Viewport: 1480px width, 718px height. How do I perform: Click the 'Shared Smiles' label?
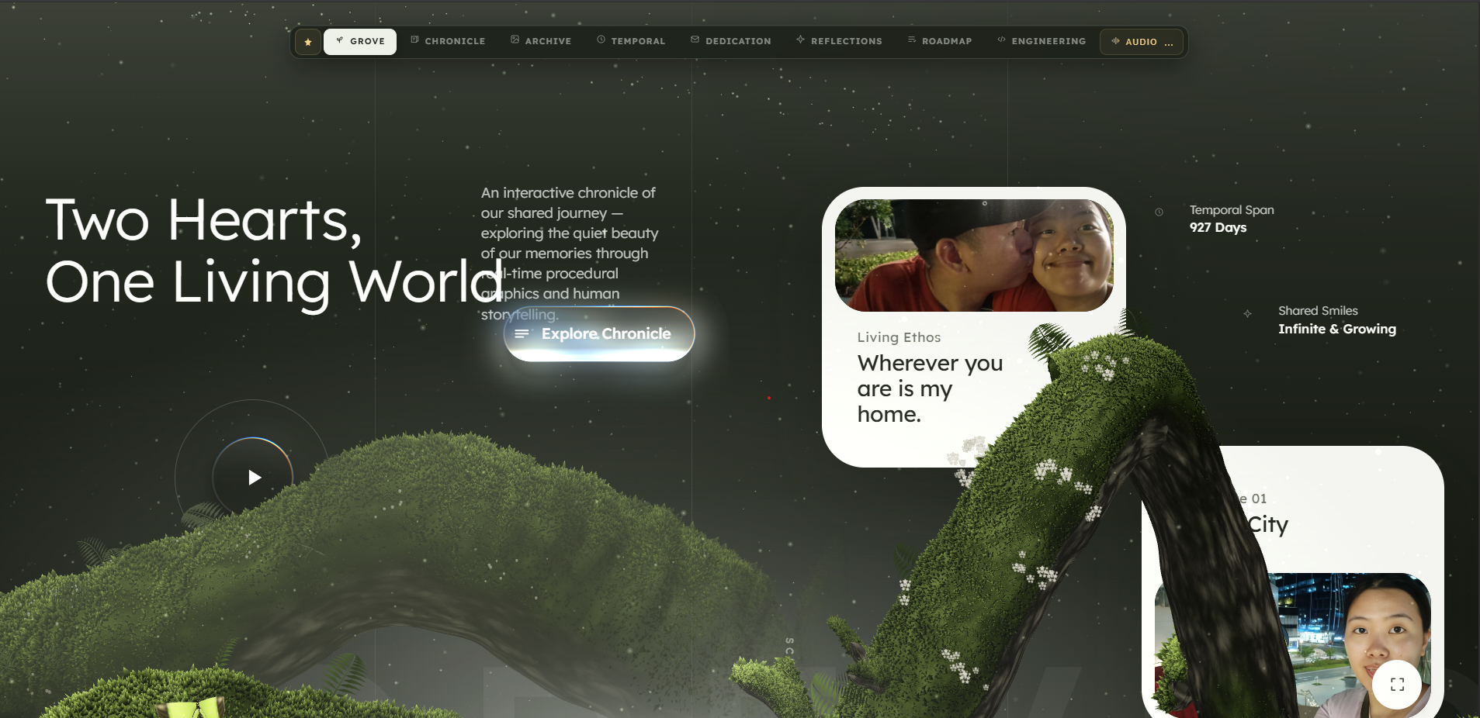1318,311
